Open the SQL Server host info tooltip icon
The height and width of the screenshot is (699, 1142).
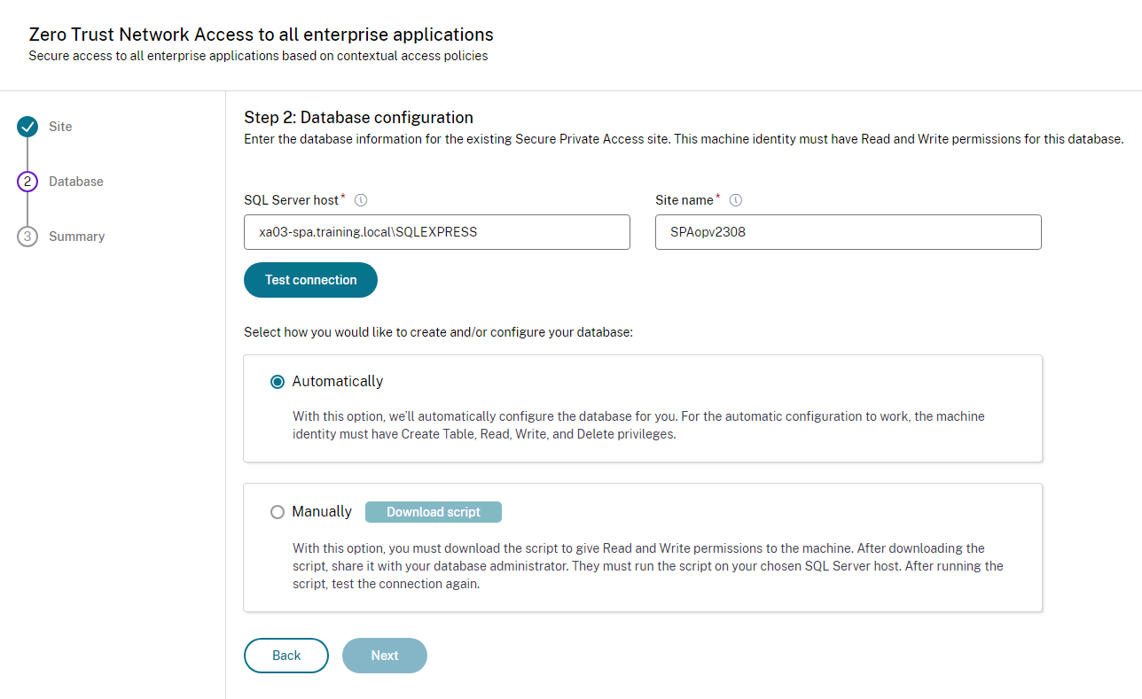[361, 200]
